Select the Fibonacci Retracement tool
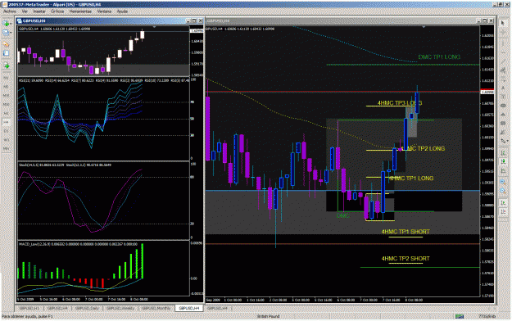The image size is (512, 321). (503, 79)
